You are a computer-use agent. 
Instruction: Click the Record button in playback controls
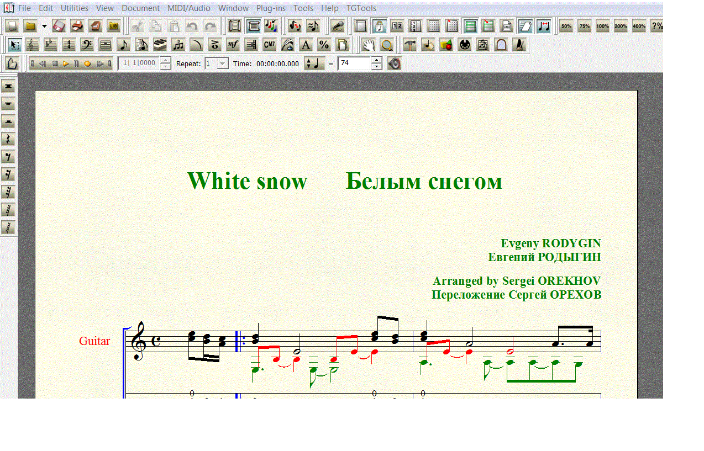tap(87, 63)
